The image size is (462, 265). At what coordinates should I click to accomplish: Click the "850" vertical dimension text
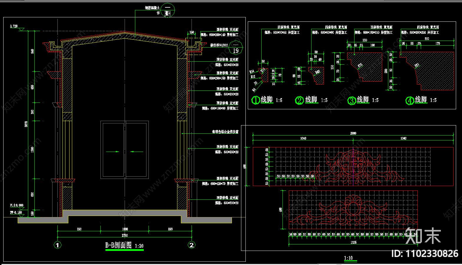[32, 194]
